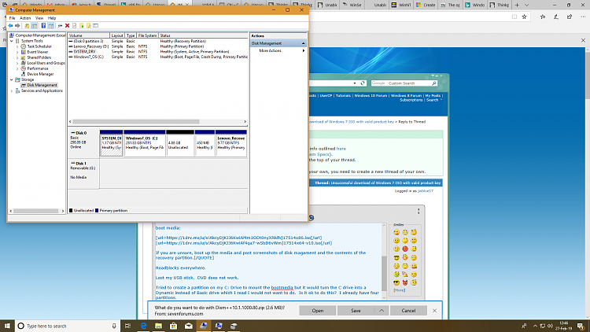The width and height of the screenshot is (590, 332).
Task: Select the SYSTEM_DRV volume row
Action: [x=157, y=52]
